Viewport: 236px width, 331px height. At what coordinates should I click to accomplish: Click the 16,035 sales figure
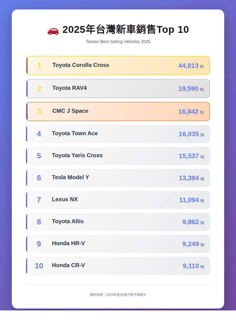pos(189,134)
